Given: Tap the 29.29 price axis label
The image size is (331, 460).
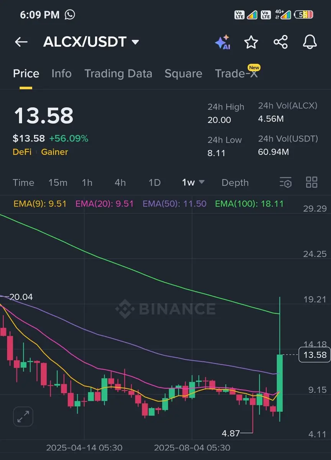Looking at the screenshot, I should 315,209.
